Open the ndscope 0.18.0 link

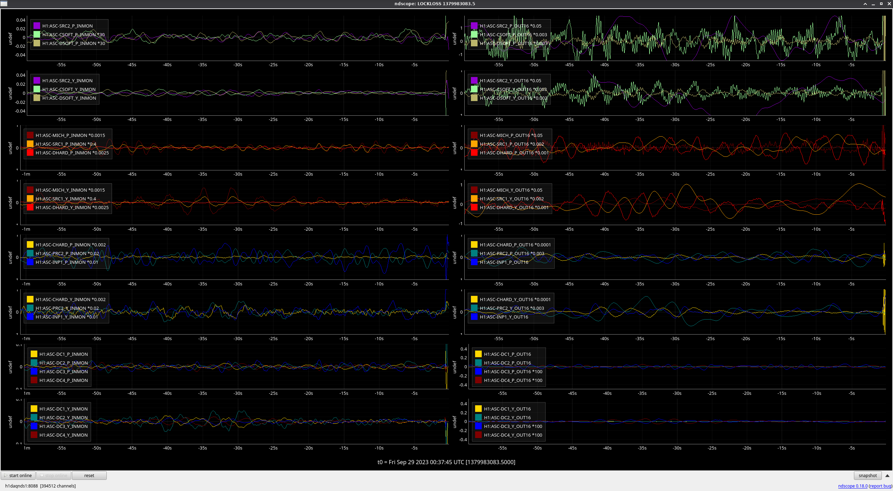pos(853,486)
